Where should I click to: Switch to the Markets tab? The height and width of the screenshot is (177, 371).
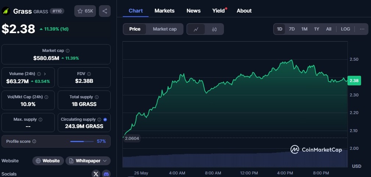[x=164, y=11]
